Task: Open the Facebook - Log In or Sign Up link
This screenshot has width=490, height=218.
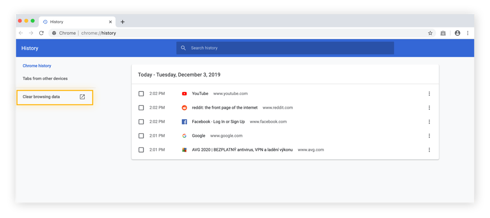Action: 218,122
